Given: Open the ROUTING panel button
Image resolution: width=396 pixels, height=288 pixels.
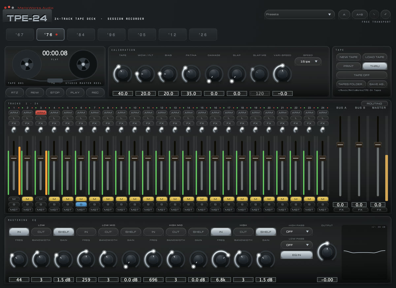Looking at the screenshot, I should [x=374, y=103].
